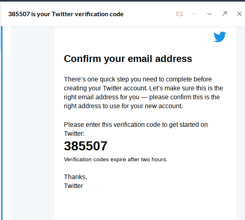The image size is (245, 220).
Task: Click the blank white area below the signature
Action: pos(146,205)
